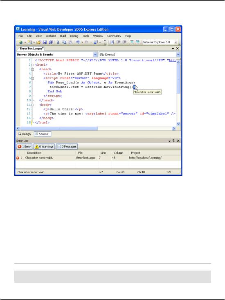Collapse the head element on line 3

tap(33, 69)
